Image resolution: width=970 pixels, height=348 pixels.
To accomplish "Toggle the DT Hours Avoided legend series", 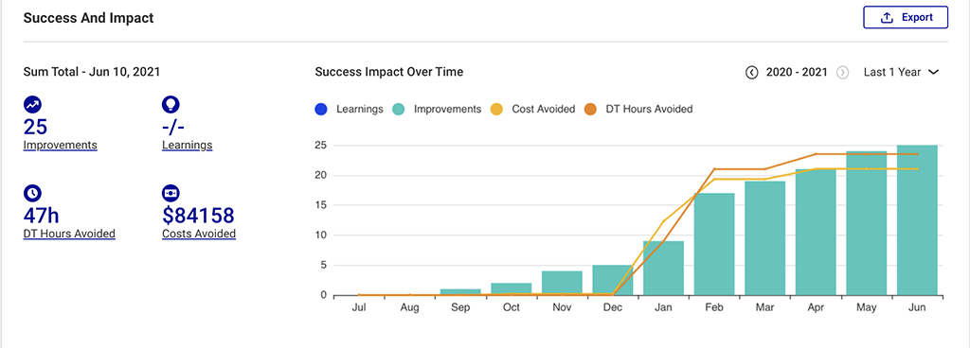I will [638, 109].
